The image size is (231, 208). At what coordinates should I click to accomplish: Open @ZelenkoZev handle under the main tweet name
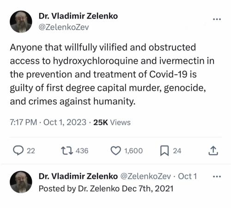tap(64, 27)
